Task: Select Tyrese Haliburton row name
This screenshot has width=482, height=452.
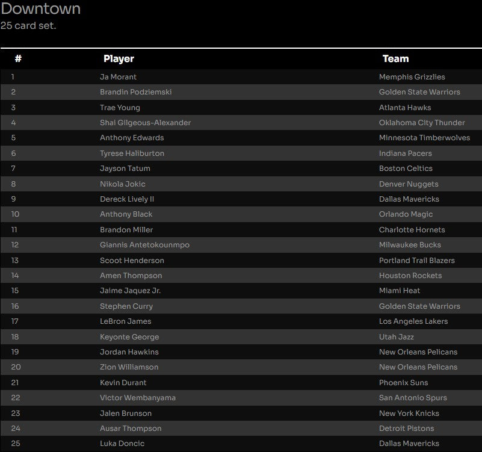Action: click(x=132, y=153)
